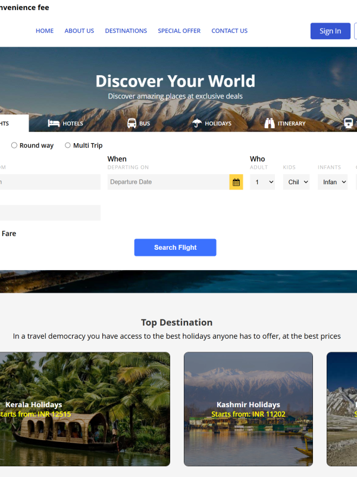Open the yellow calendar date picker
The image size is (357, 477).
[x=236, y=182]
